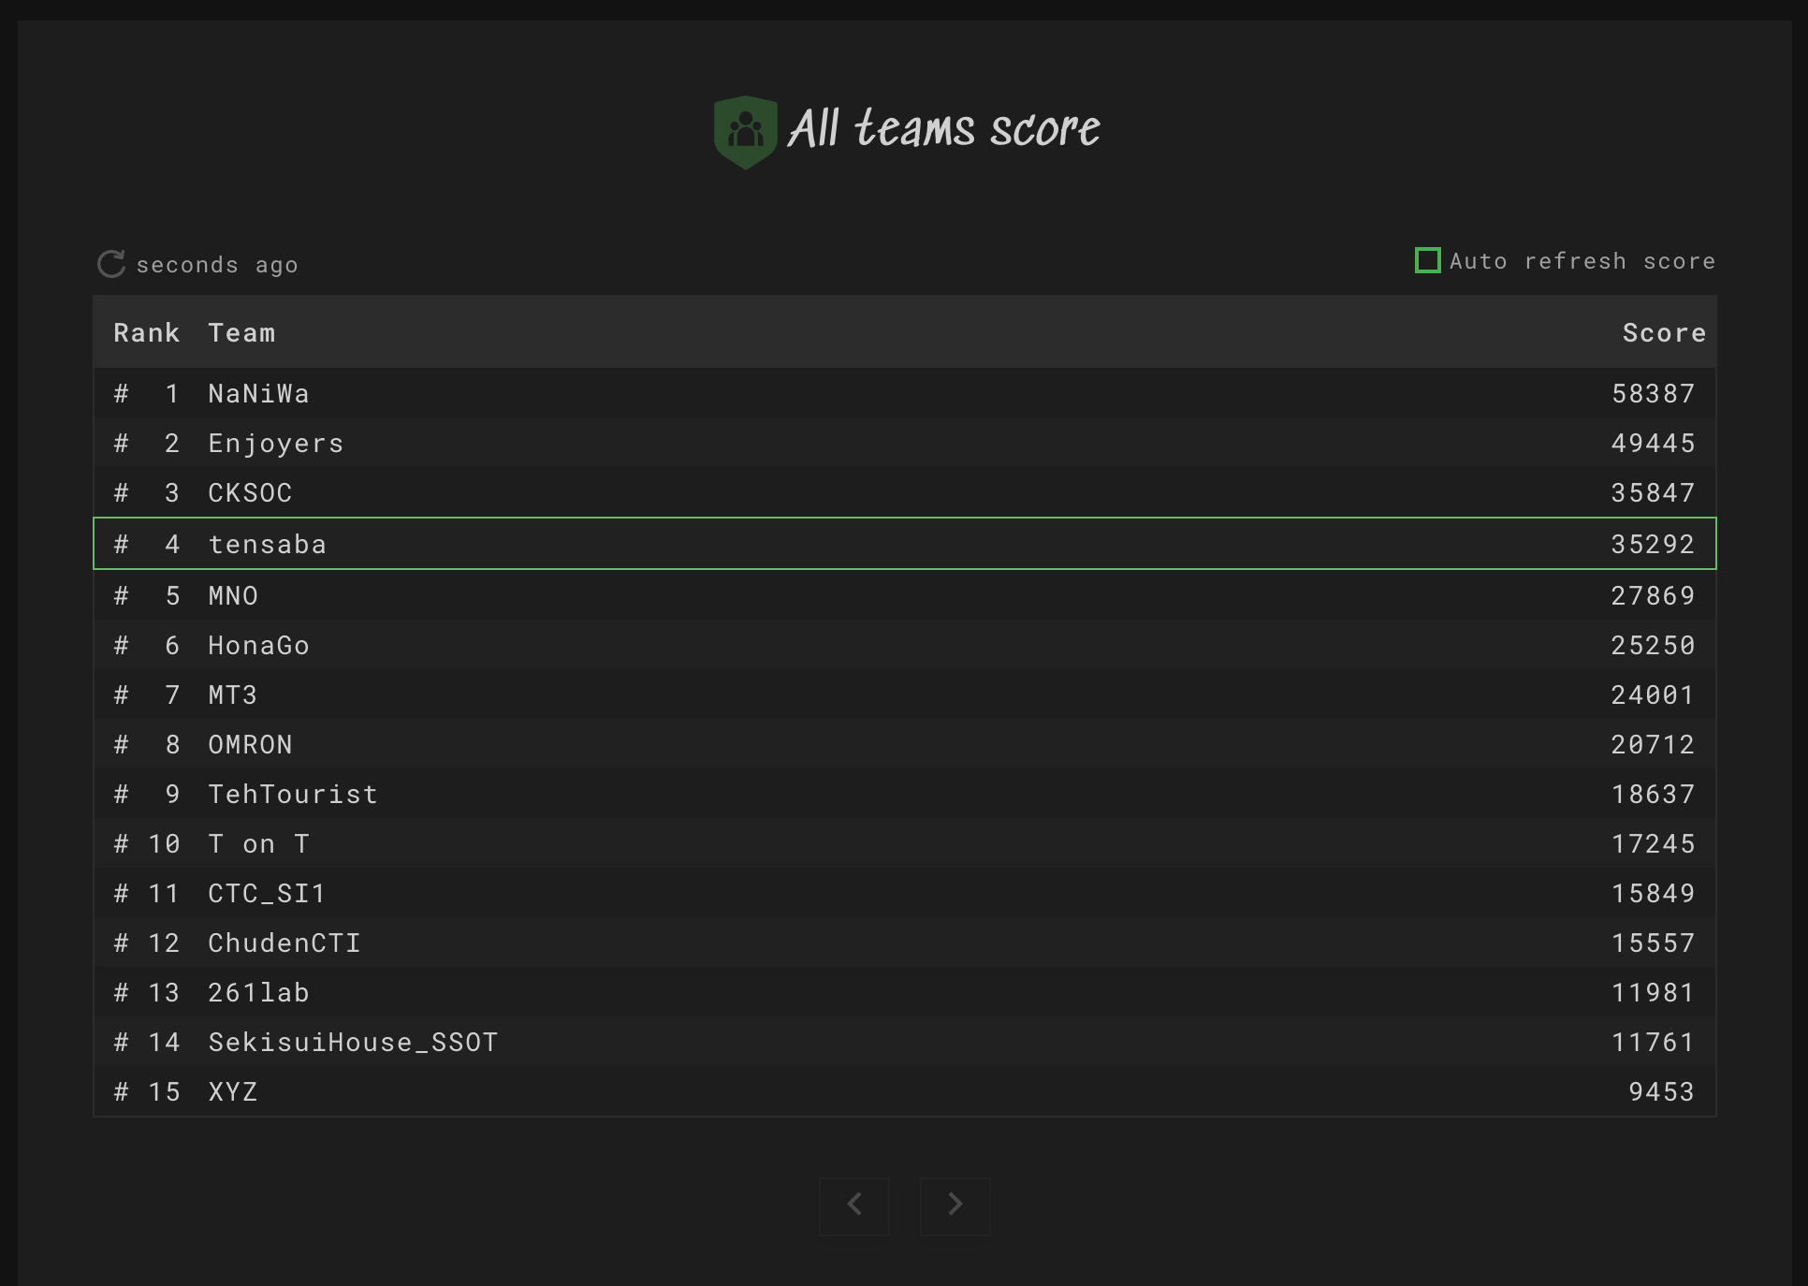Click the ChudenCTI team name

[x=284, y=943]
